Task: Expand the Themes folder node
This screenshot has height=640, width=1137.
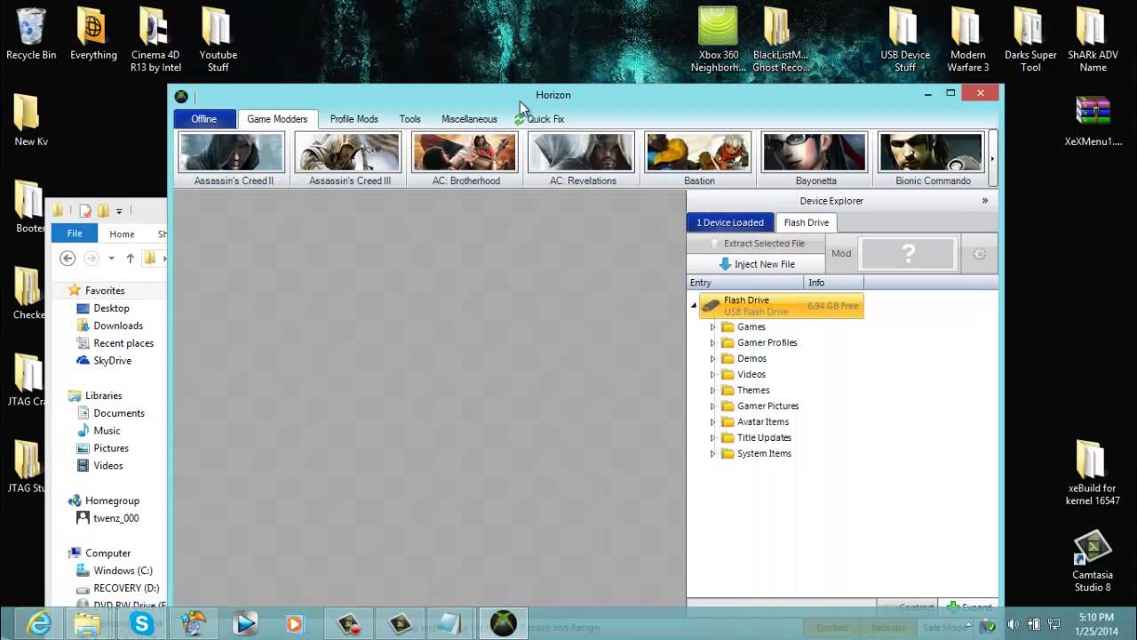Action: (712, 390)
